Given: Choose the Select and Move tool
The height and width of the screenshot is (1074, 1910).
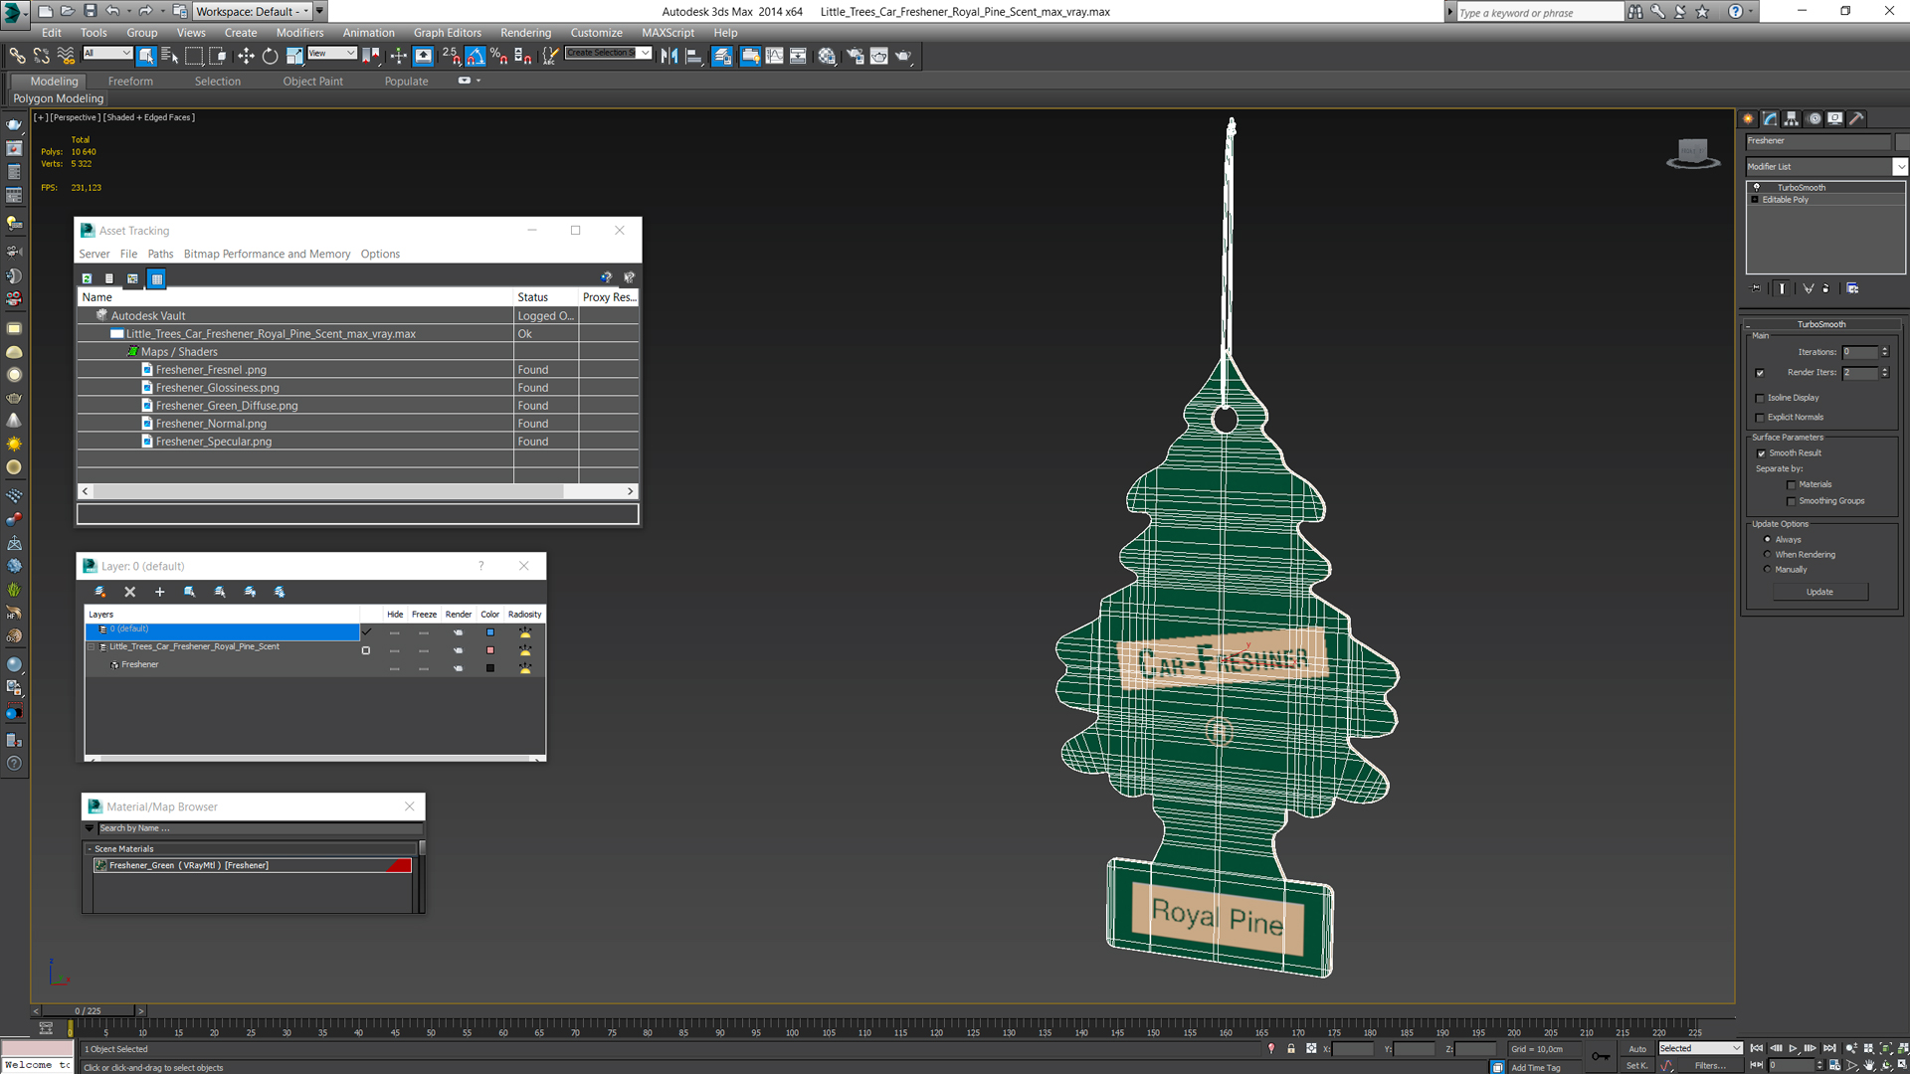Looking at the screenshot, I should (246, 56).
